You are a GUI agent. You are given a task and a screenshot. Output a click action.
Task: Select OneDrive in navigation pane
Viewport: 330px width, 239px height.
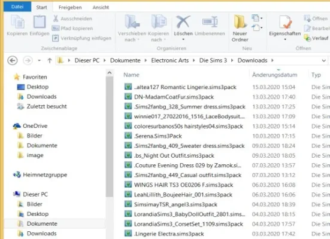tap(31, 126)
